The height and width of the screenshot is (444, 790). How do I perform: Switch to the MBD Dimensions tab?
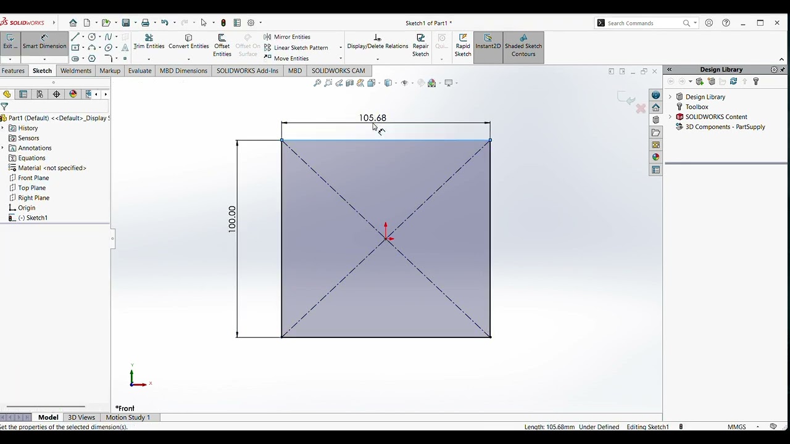183,71
